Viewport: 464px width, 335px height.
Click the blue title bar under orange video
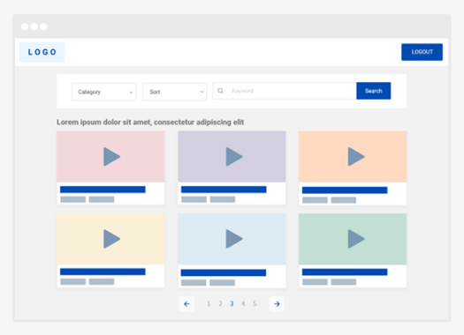click(345, 190)
